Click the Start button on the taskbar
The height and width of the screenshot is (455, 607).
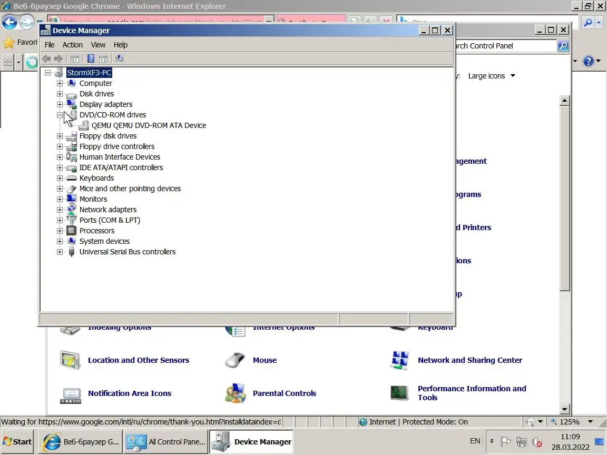pos(17,442)
